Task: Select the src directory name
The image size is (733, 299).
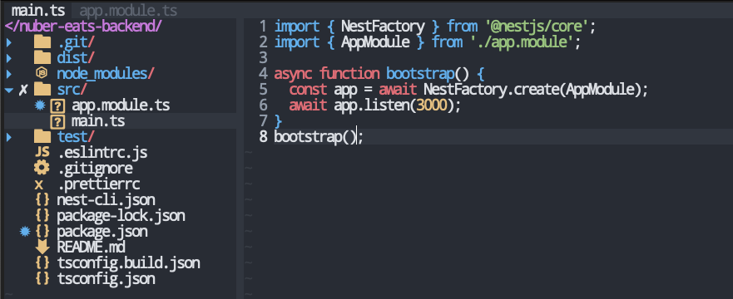Action: pyautogui.click(x=72, y=90)
